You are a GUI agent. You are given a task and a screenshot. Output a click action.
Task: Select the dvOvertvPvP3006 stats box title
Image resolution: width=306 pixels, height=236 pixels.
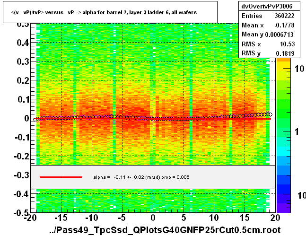[x=267, y=6]
